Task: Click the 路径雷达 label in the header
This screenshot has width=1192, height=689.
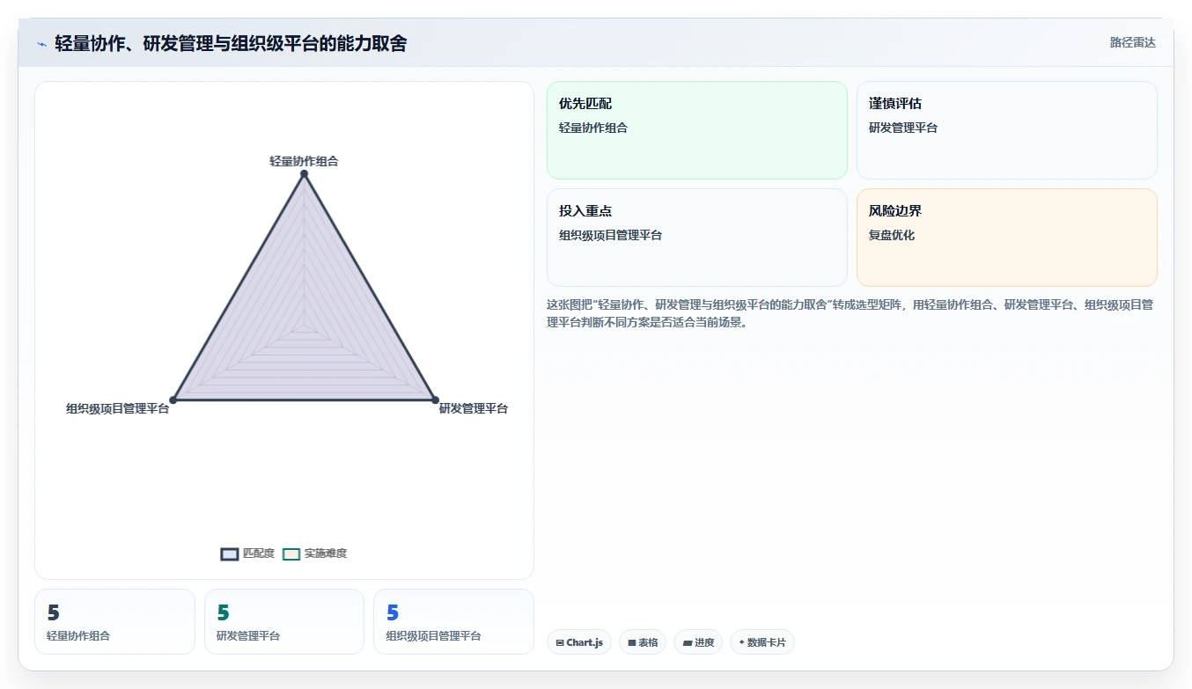Action: click(1132, 42)
